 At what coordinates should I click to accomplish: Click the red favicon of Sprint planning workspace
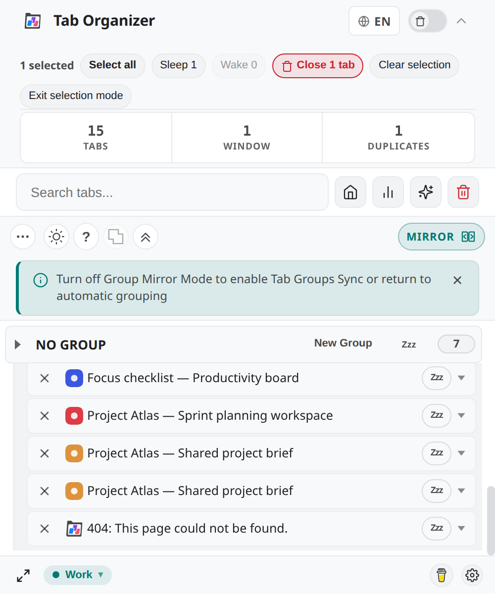point(74,416)
